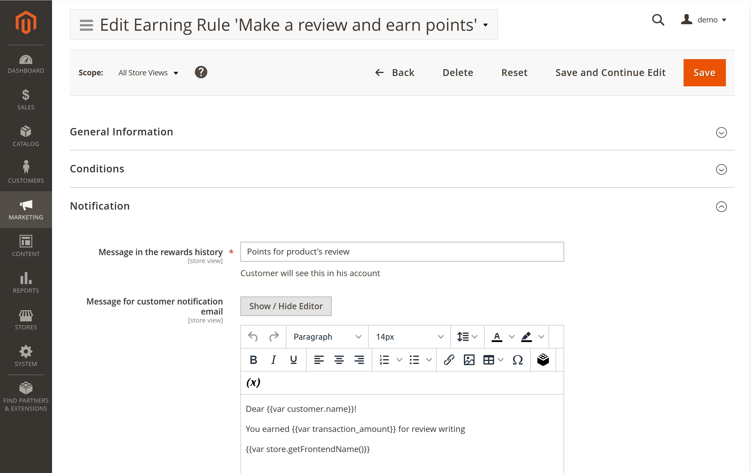
Task: Undo last change in the email editor
Action: pyautogui.click(x=252, y=337)
